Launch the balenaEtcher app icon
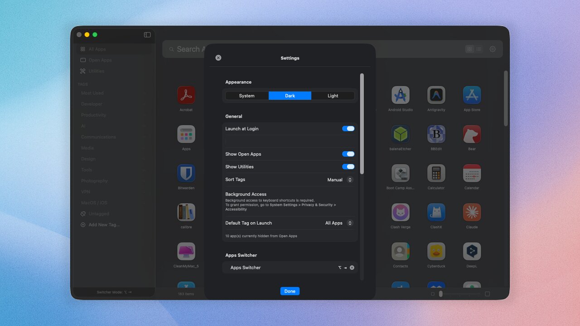Viewport: 580px width, 326px height. (x=401, y=134)
